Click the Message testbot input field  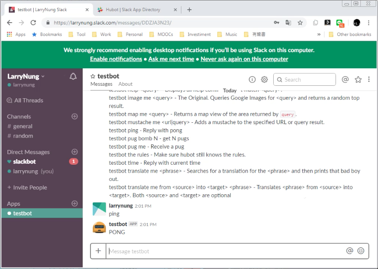point(226,251)
